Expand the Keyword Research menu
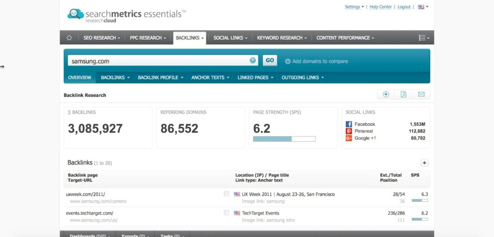Image resolution: width=494 pixels, height=237 pixels. (282, 38)
